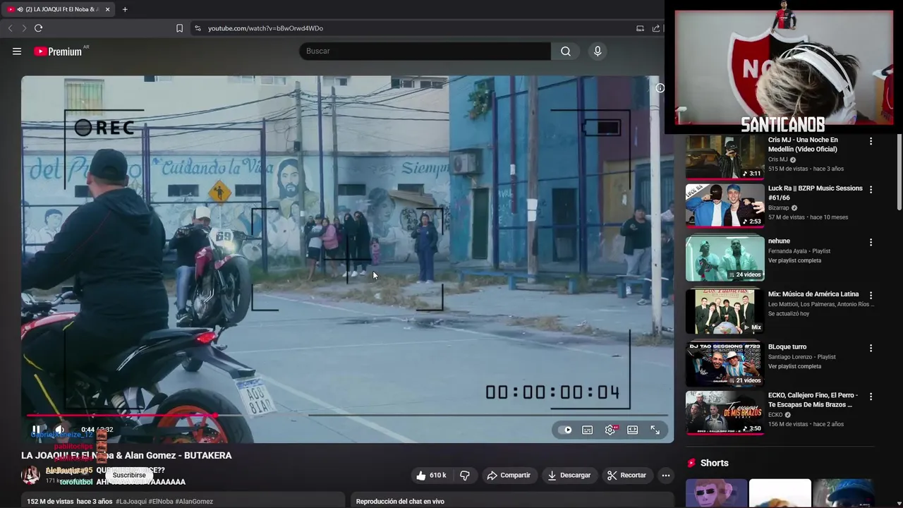Open Mix: Música de América Latina
Viewport: 903px width, 508px height.
[x=813, y=294]
